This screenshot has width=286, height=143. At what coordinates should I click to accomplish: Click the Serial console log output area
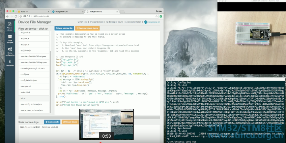(x=89, y=134)
